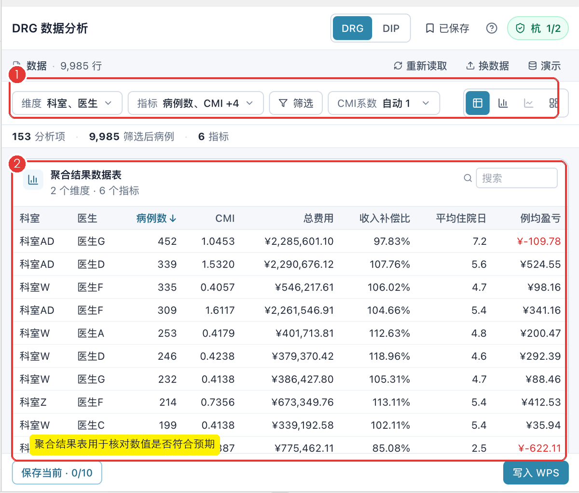Click the search magnifier icon

coord(468,178)
